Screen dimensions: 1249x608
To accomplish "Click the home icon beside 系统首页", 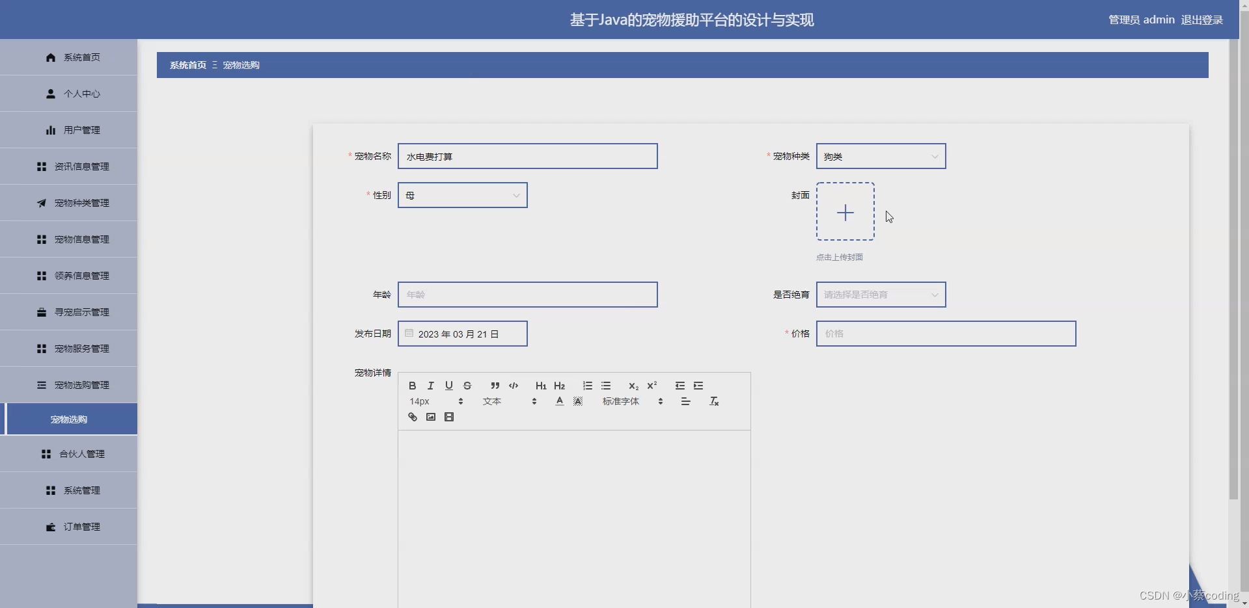I will 51,57.
